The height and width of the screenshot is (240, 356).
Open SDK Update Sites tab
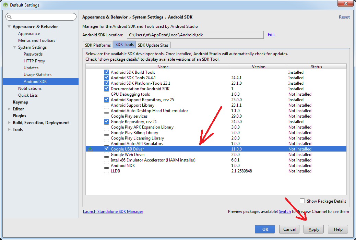pyautogui.click(x=153, y=45)
